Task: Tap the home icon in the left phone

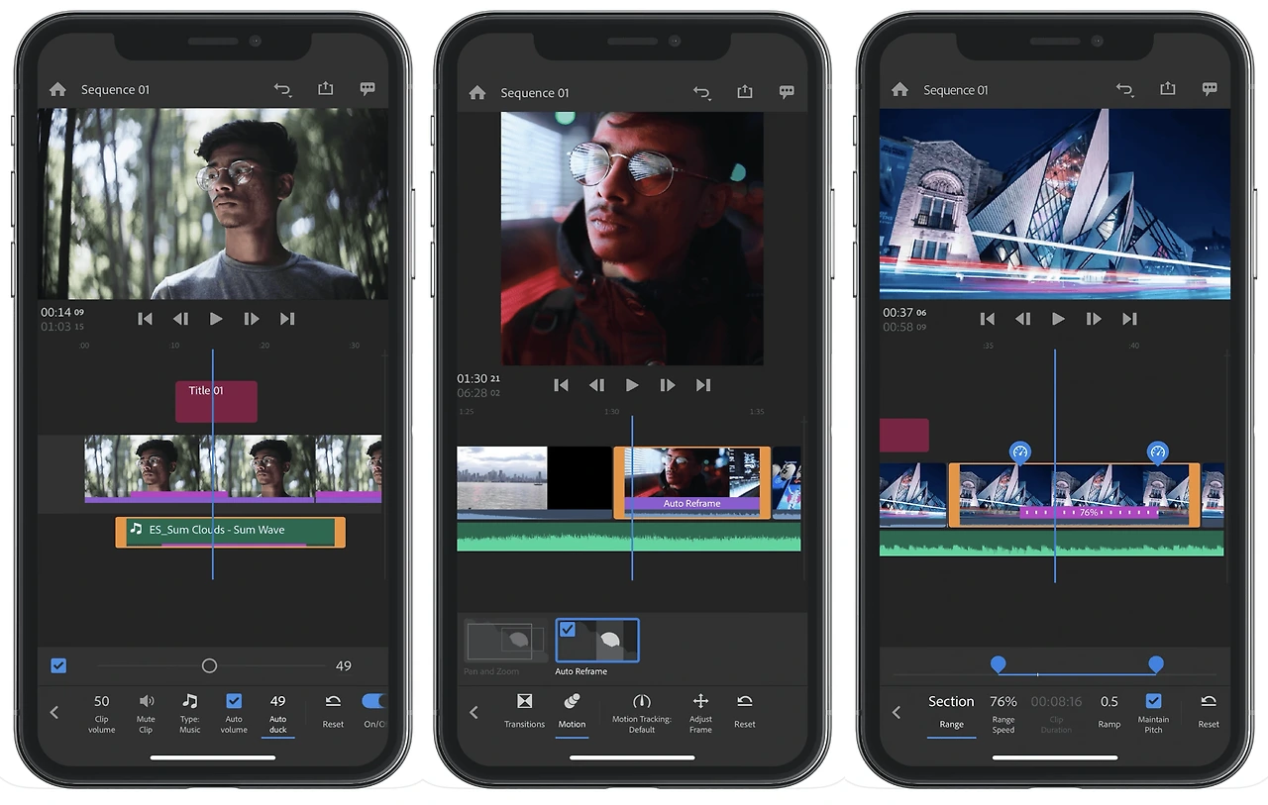Action: tap(57, 89)
